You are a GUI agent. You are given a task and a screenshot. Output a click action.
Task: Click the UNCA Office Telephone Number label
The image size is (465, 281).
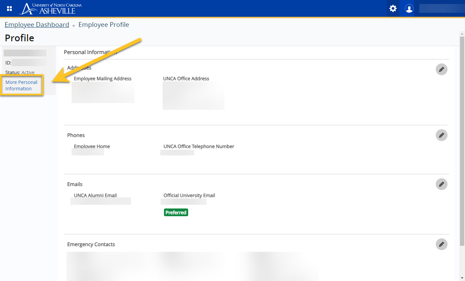point(199,146)
